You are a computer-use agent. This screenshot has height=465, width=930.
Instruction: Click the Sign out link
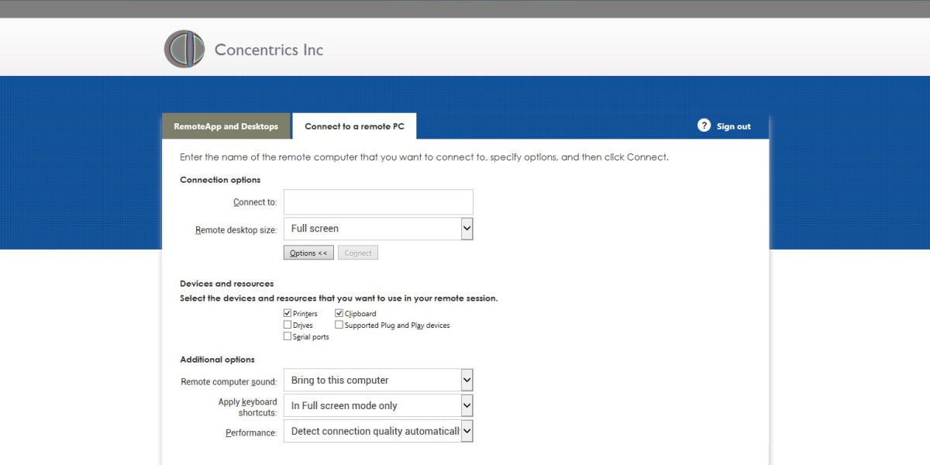click(x=733, y=126)
